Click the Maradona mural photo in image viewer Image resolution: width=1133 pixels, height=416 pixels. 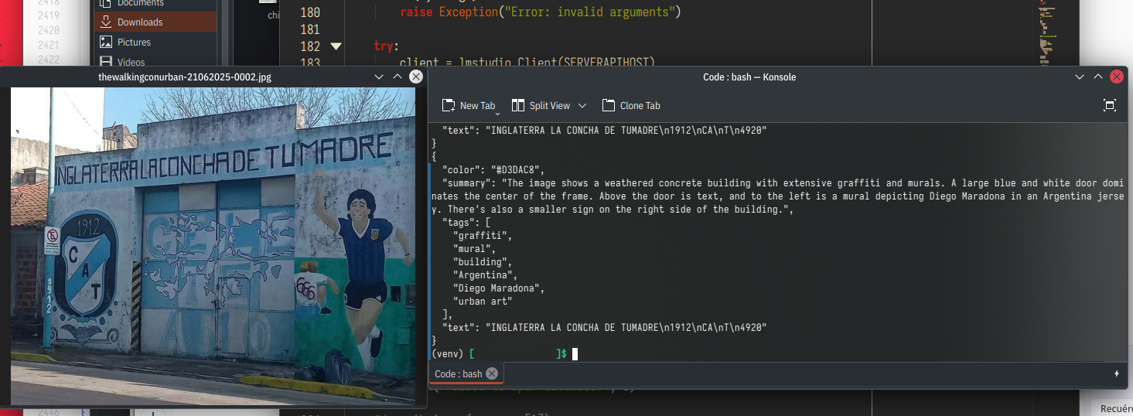coord(213,246)
